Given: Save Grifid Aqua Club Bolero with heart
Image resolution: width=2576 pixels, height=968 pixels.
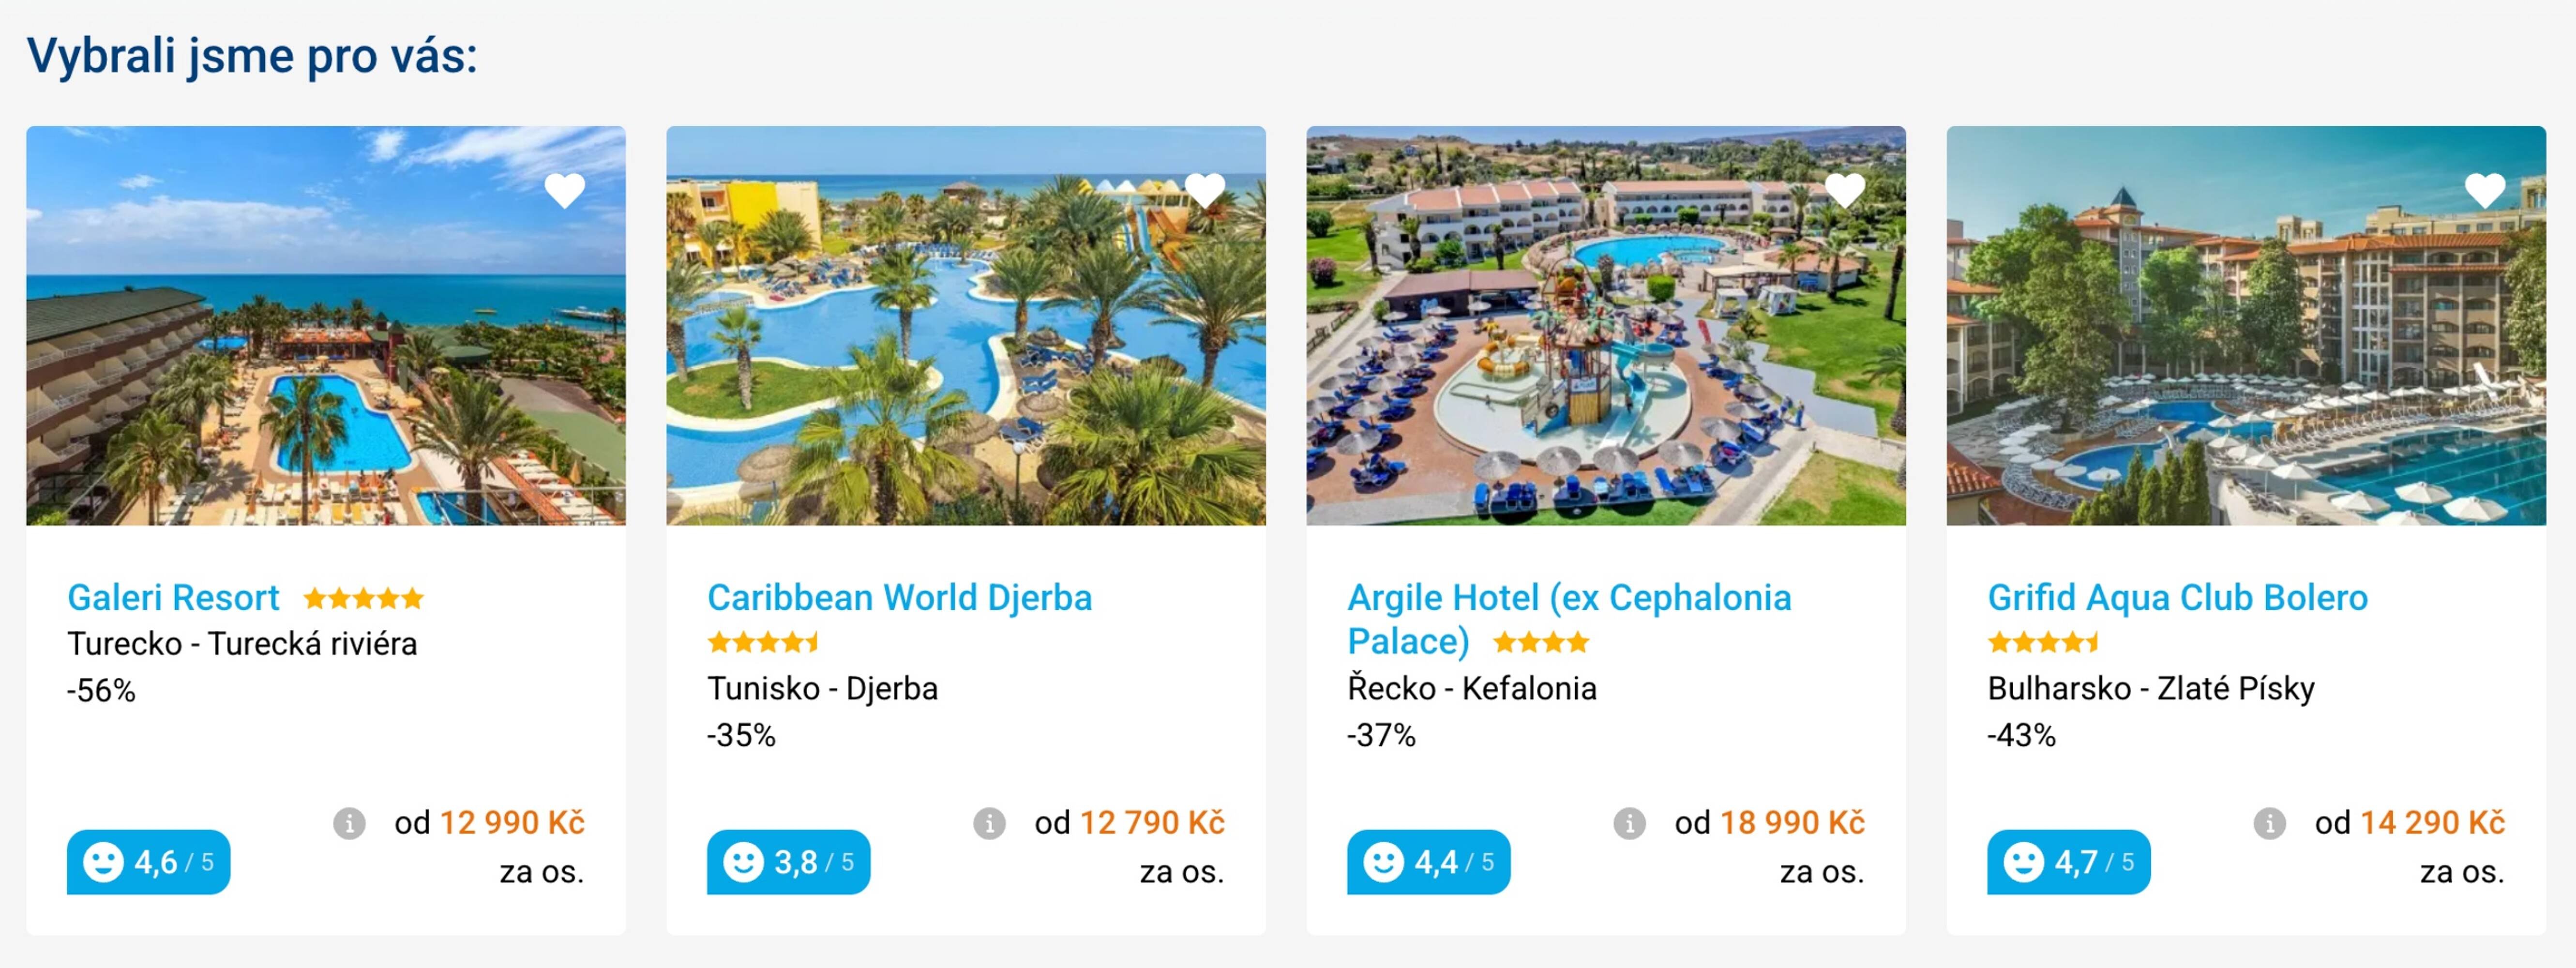Looking at the screenshot, I should pos(2485,190).
